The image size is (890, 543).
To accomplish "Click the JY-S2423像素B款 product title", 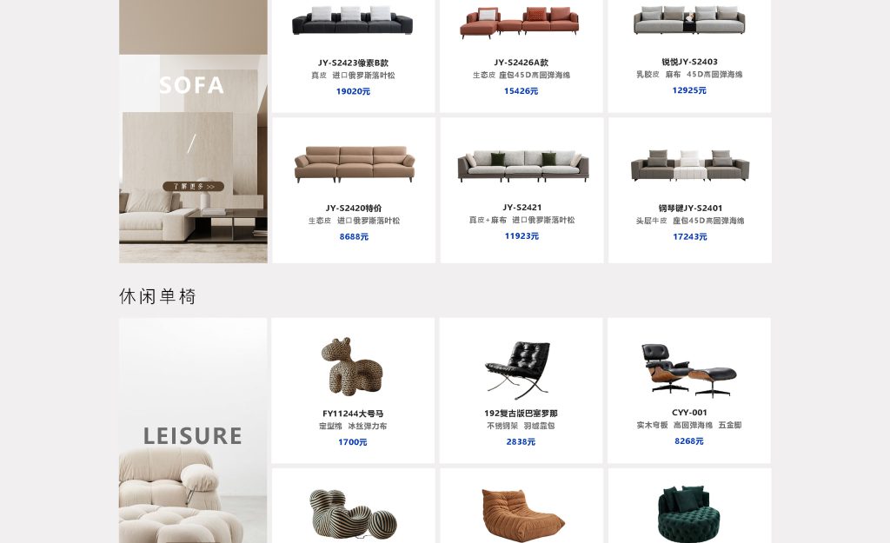I will pos(353,63).
